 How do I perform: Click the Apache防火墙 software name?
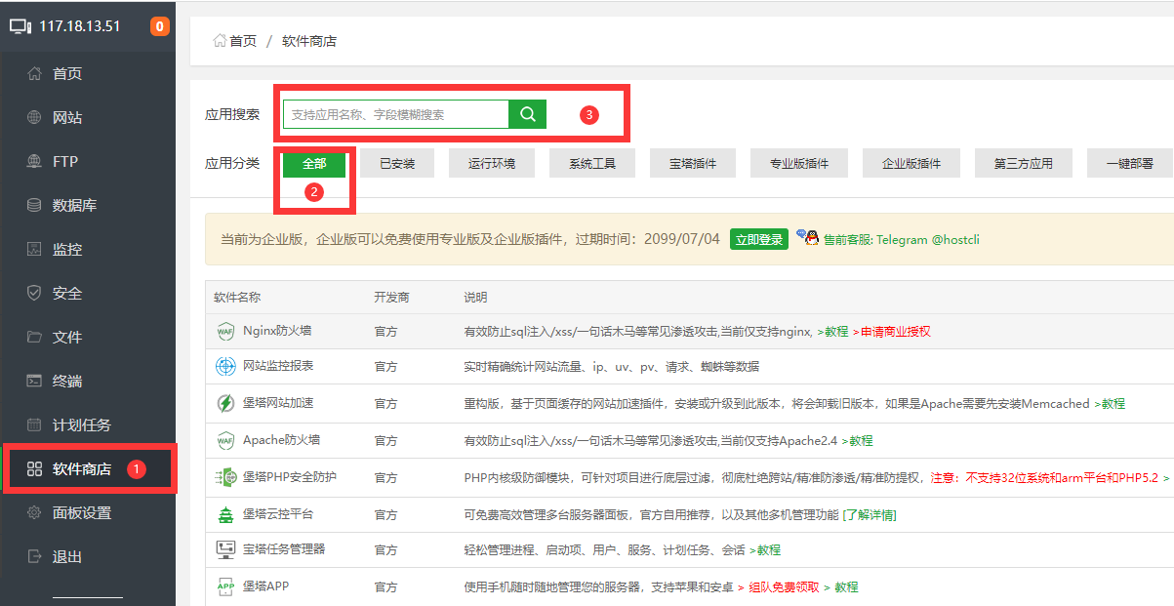(x=281, y=440)
